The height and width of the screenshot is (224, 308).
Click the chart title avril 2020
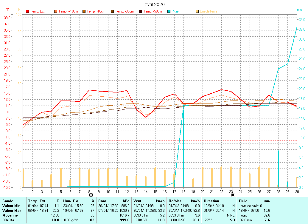click(x=154, y=4)
